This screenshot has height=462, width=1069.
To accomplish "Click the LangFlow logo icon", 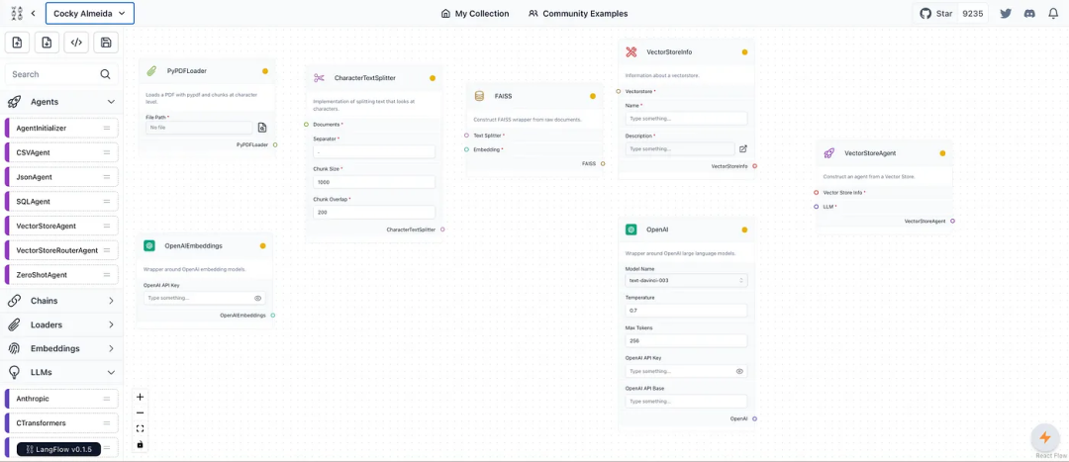I will pyautogui.click(x=17, y=13).
